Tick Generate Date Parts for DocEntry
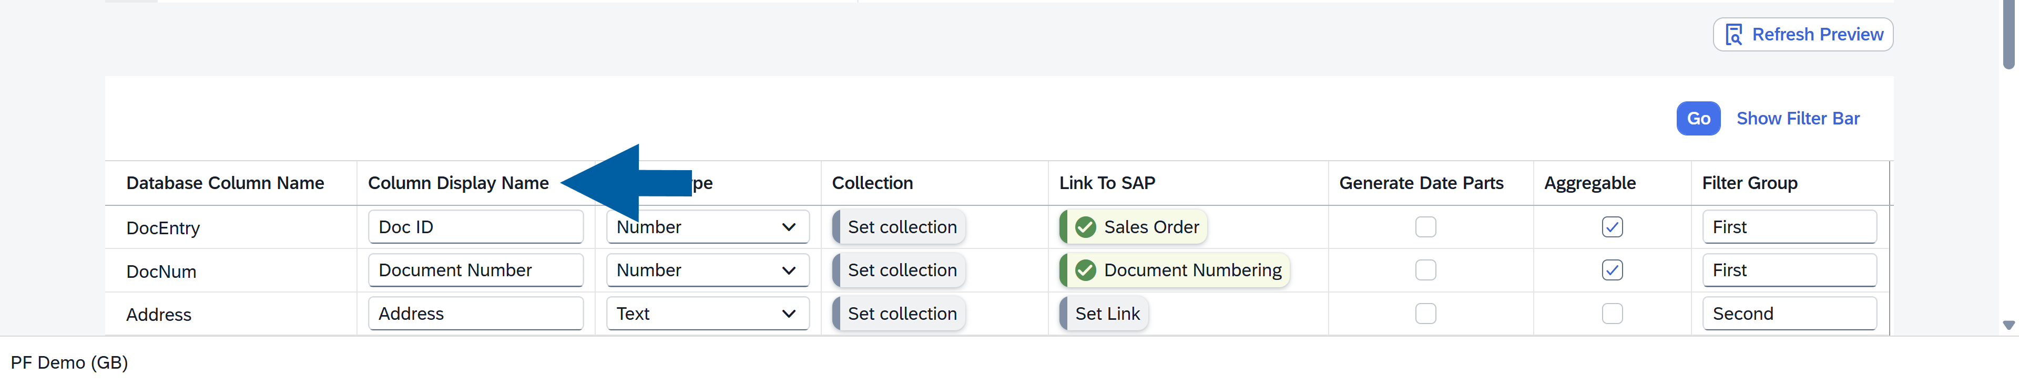Viewport: 2019px width, 386px height. tap(1425, 227)
